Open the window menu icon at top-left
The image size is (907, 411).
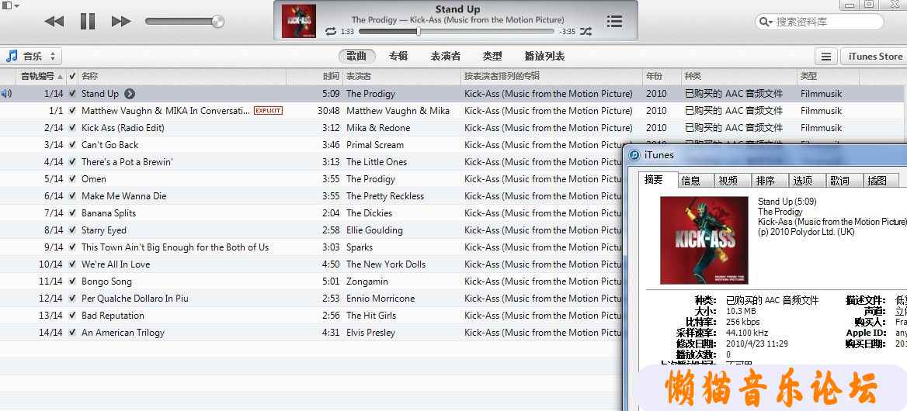(x=10, y=5)
